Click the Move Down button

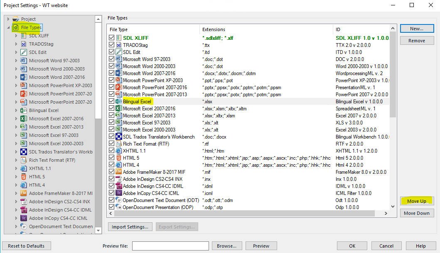point(417,213)
